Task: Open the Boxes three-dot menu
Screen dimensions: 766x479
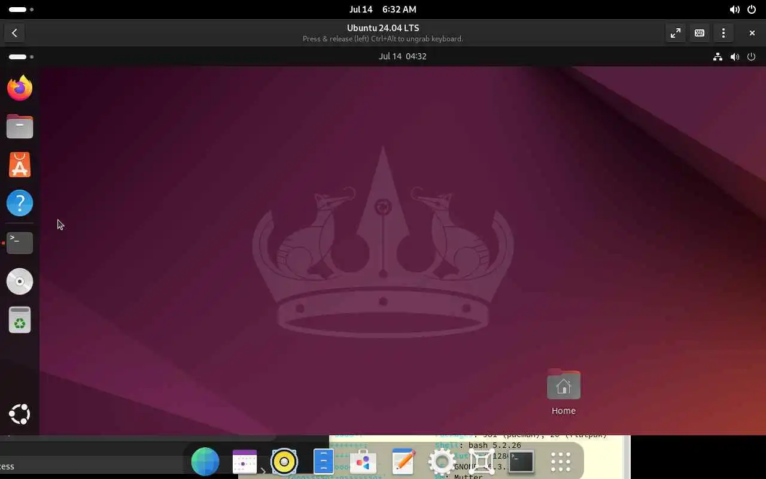Action: (x=724, y=33)
